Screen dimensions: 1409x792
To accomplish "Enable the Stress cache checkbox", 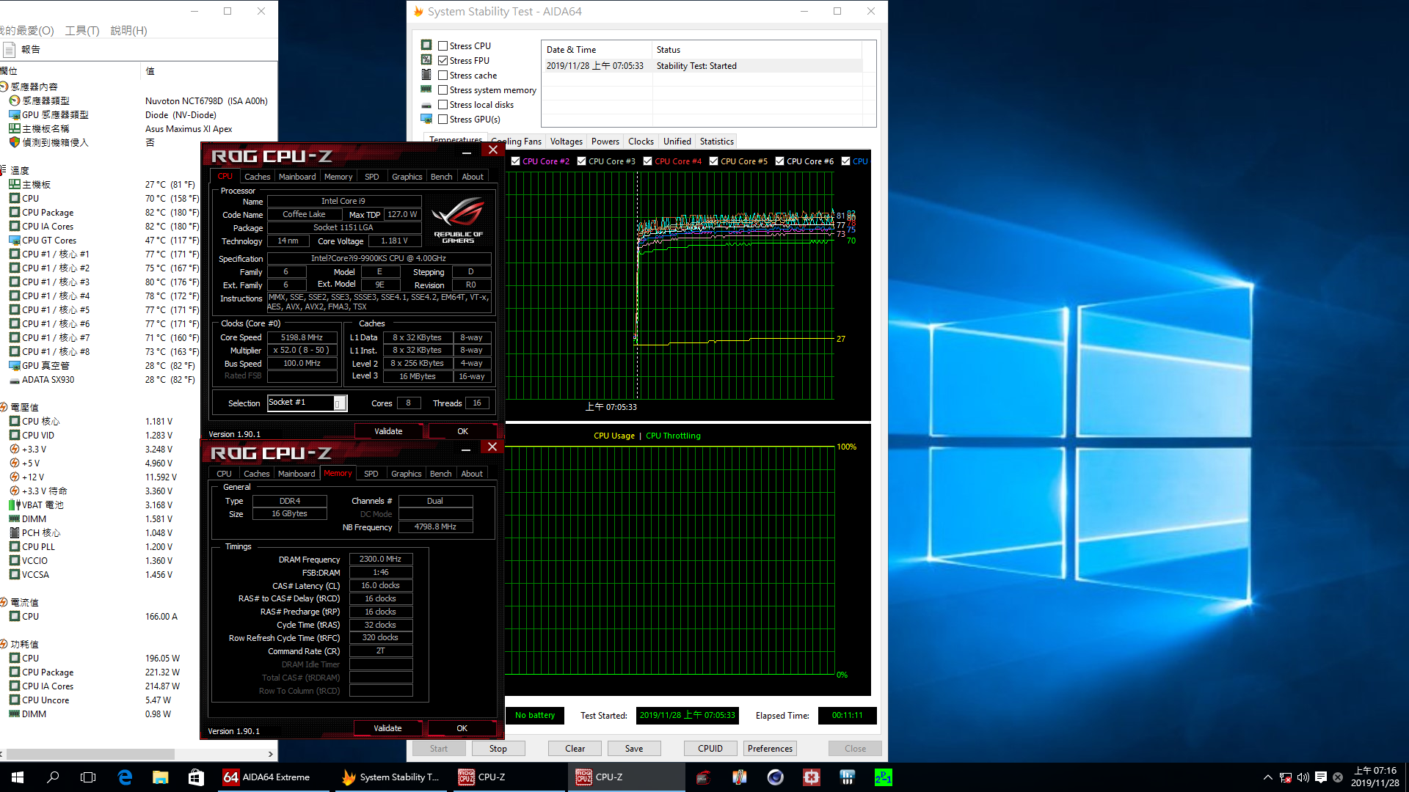I will coord(443,75).
